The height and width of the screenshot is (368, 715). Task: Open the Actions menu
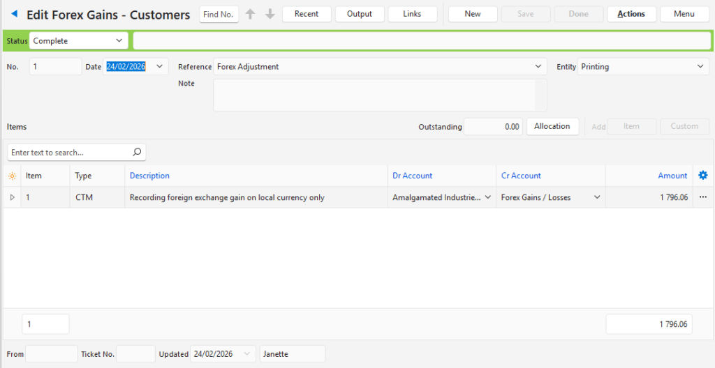pyautogui.click(x=631, y=14)
